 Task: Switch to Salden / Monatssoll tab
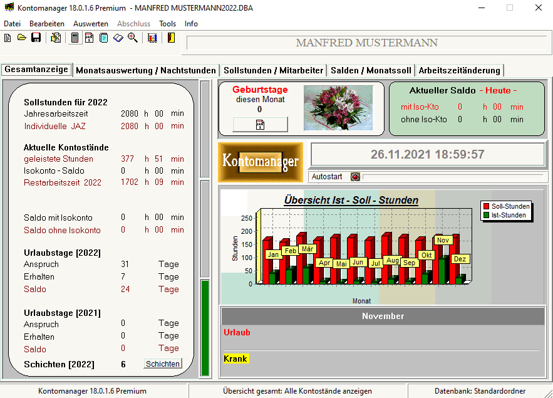pyautogui.click(x=371, y=70)
